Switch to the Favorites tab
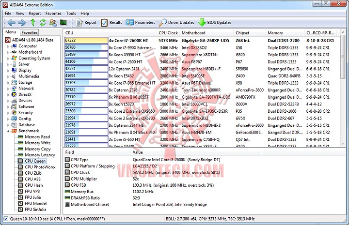 point(30,32)
